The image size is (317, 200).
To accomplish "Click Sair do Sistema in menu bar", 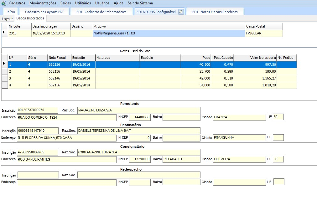I will [x=140, y=3].
